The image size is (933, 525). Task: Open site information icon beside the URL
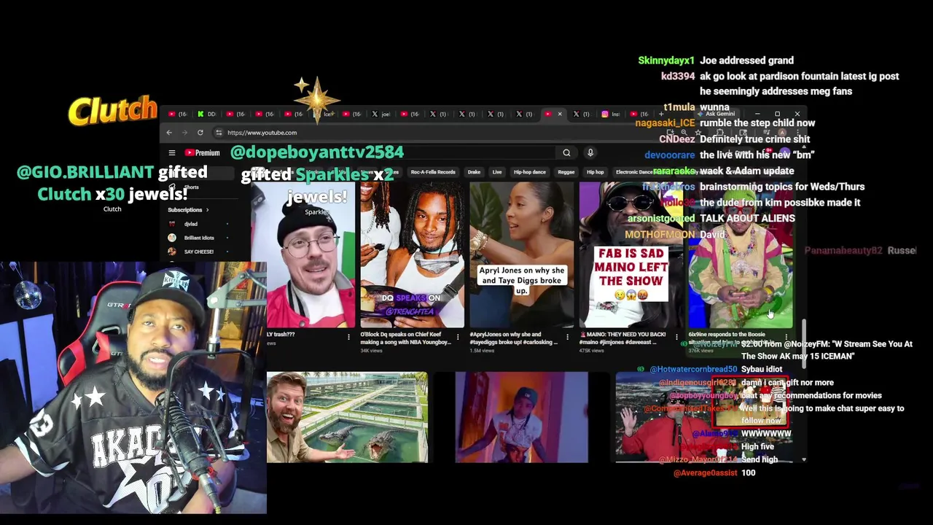[x=219, y=133]
